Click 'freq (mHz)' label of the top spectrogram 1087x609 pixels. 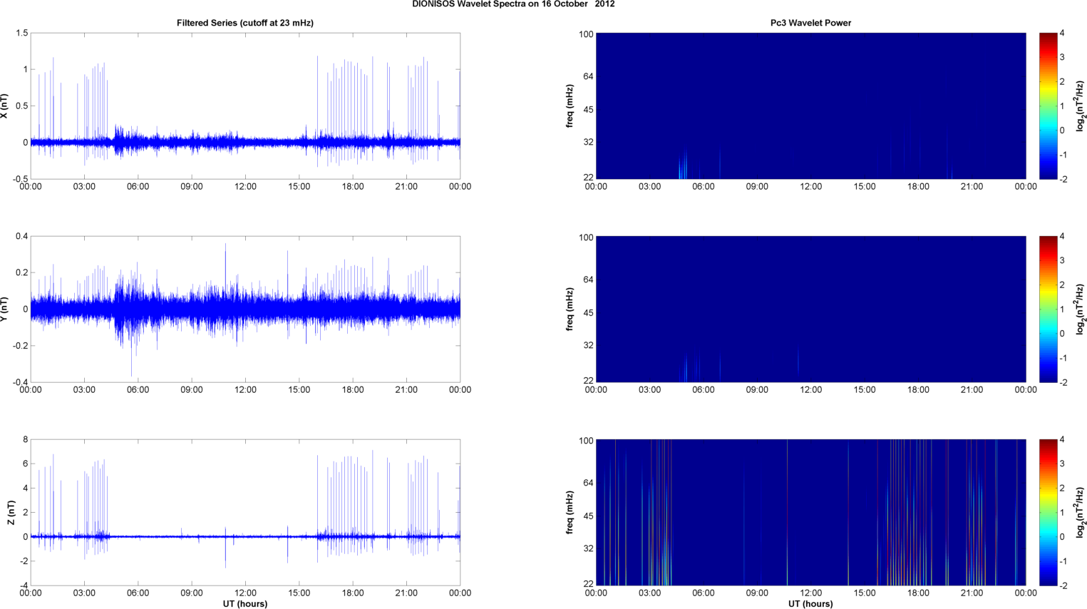570,106
